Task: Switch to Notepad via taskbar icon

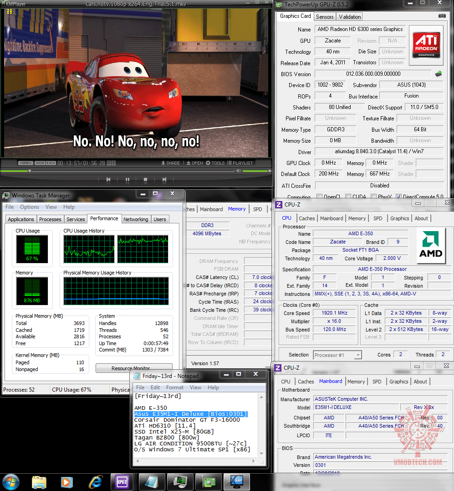Action: tap(151, 482)
